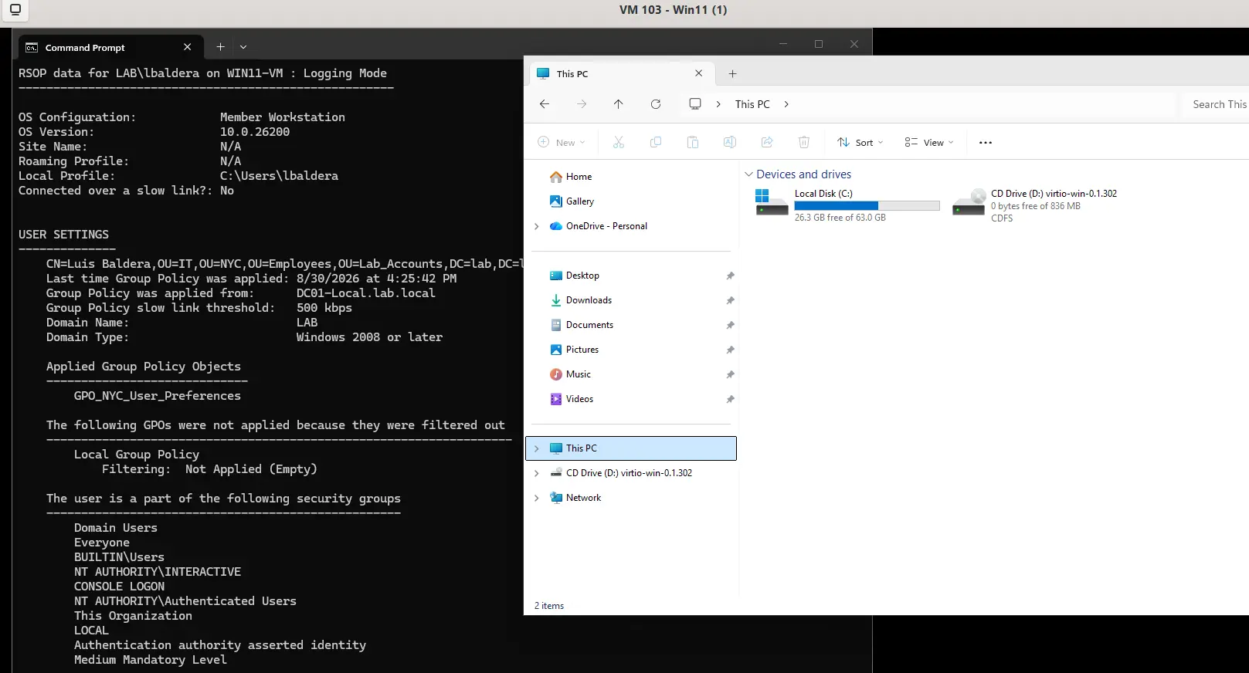This screenshot has width=1249, height=673.
Task: Open the New dropdown menu
Action: point(562,142)
